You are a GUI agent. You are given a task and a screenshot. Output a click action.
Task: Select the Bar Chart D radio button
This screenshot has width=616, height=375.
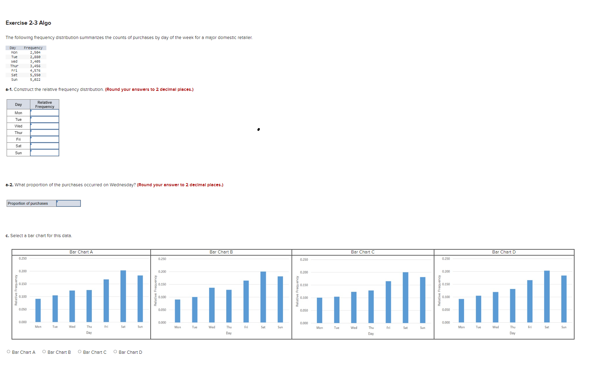[115, 352]
